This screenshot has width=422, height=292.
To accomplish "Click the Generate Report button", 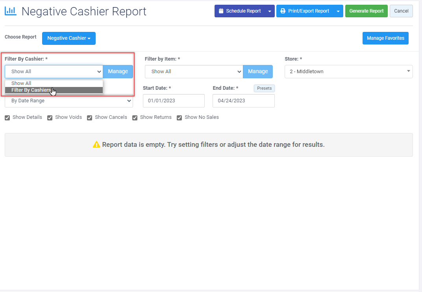I will [x=366, y=11].
